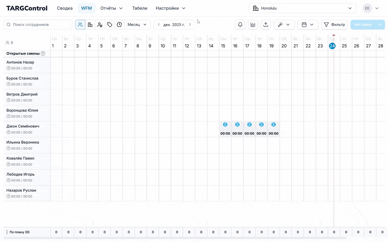388x242 pixels.
Task: Expand the calendar options dropdown
Action: 308,25
